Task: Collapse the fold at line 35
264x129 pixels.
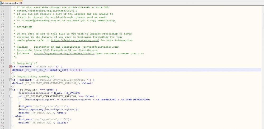Action: click(11, 90)
